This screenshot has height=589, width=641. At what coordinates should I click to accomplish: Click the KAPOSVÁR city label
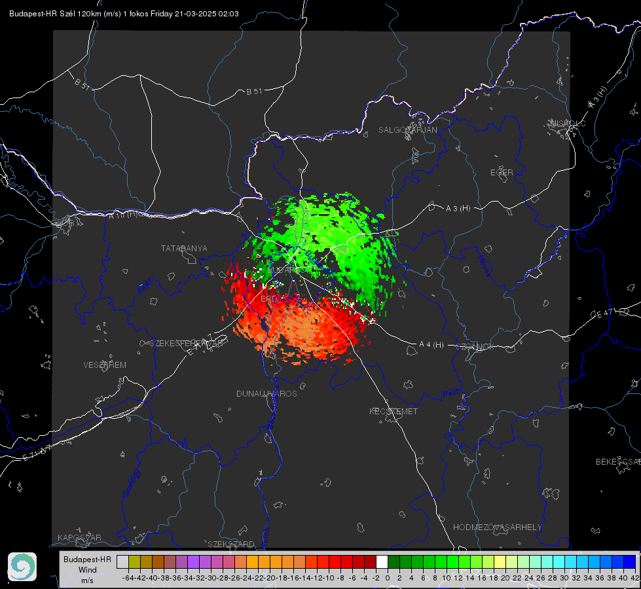(x=79, y=537)
